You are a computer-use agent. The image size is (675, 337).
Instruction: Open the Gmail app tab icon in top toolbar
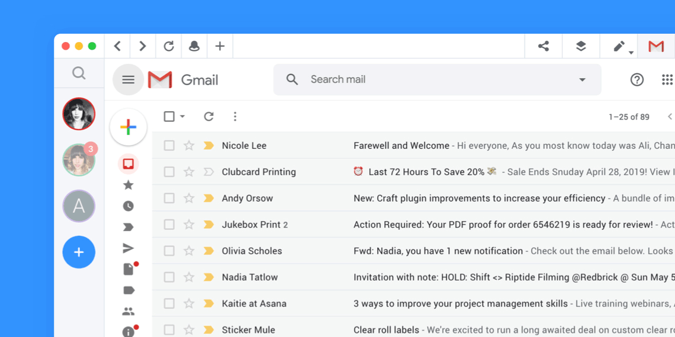(x=656, y=47)
